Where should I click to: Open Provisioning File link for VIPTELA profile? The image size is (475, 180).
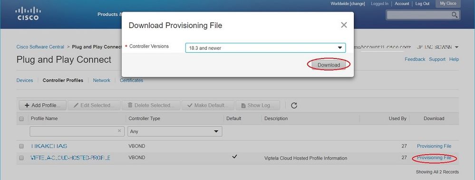(434, 158)
